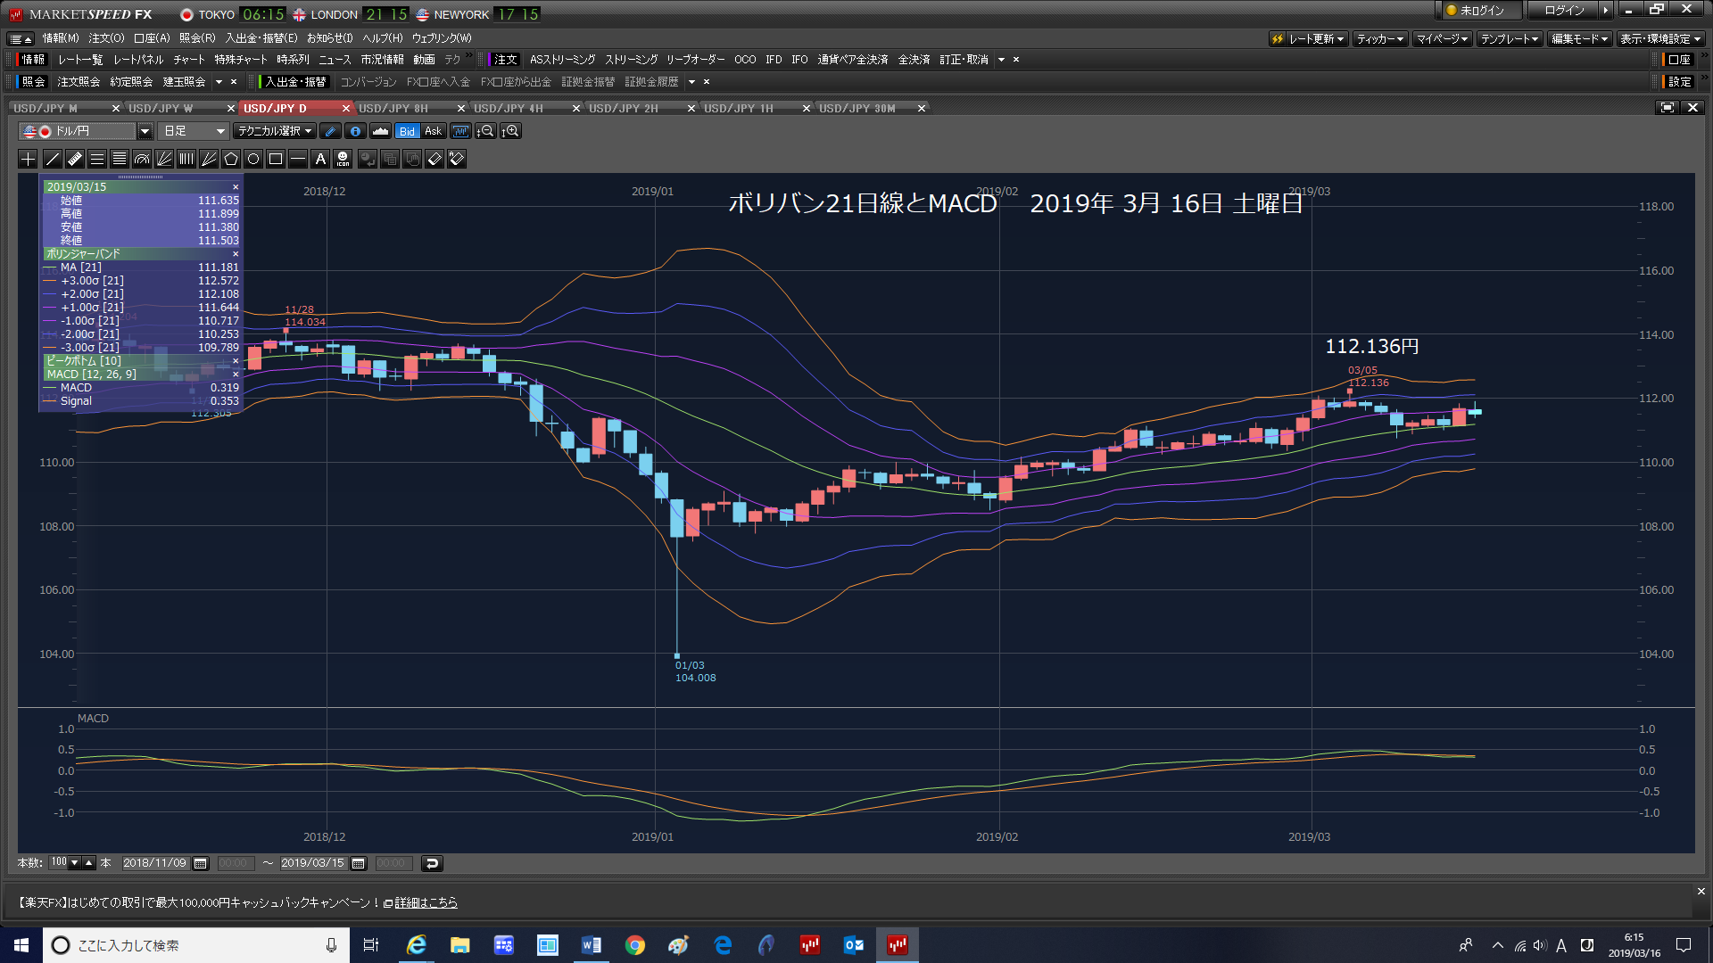
Task: Click the blue info icon
Action: [x=355, y=131]
